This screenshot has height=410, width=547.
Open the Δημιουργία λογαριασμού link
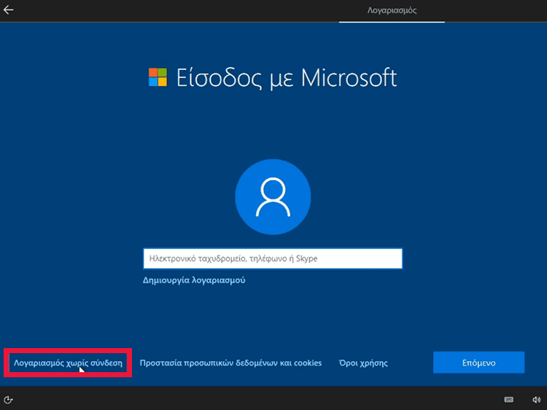pyautogui.click(x=194, y=280)
